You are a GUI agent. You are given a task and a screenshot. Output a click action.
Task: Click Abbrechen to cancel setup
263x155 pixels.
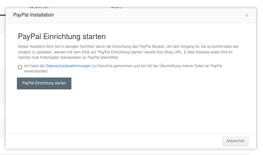(235, 141)
